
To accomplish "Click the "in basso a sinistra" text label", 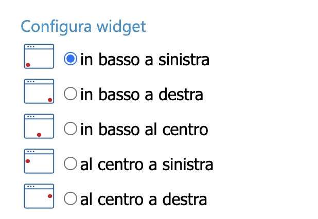I will 145,60.
